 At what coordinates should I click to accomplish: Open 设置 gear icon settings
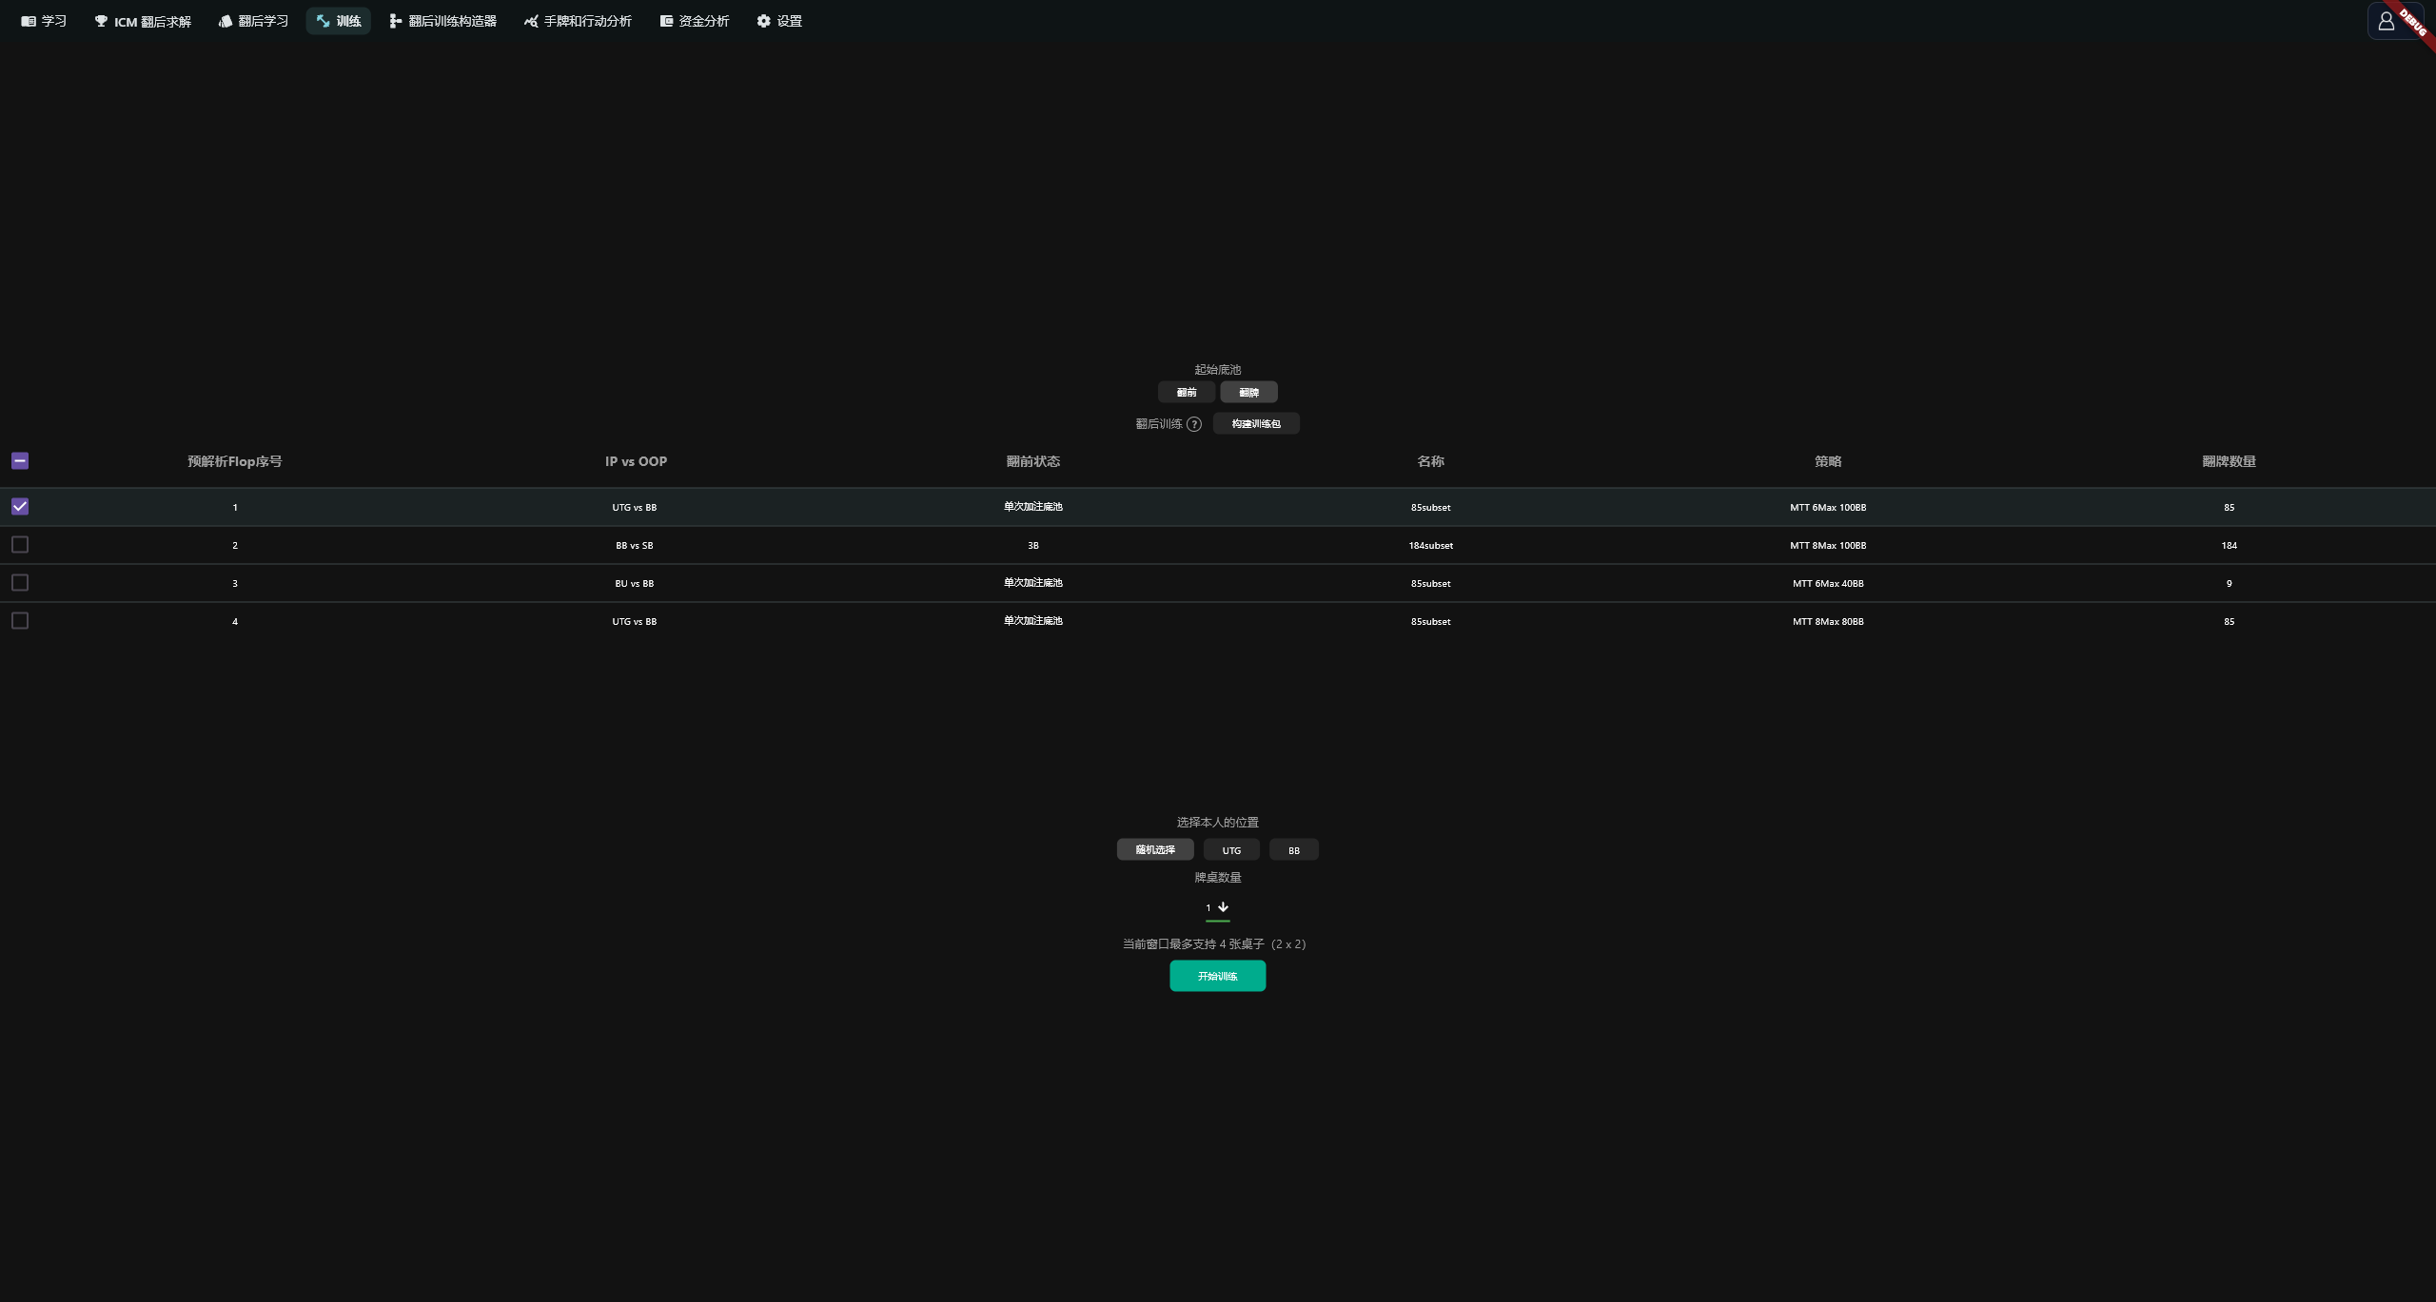[x=779, y=21]
